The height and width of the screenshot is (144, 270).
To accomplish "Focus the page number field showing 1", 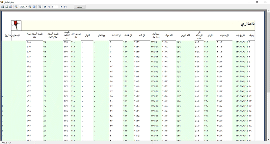I will point(55,7).
